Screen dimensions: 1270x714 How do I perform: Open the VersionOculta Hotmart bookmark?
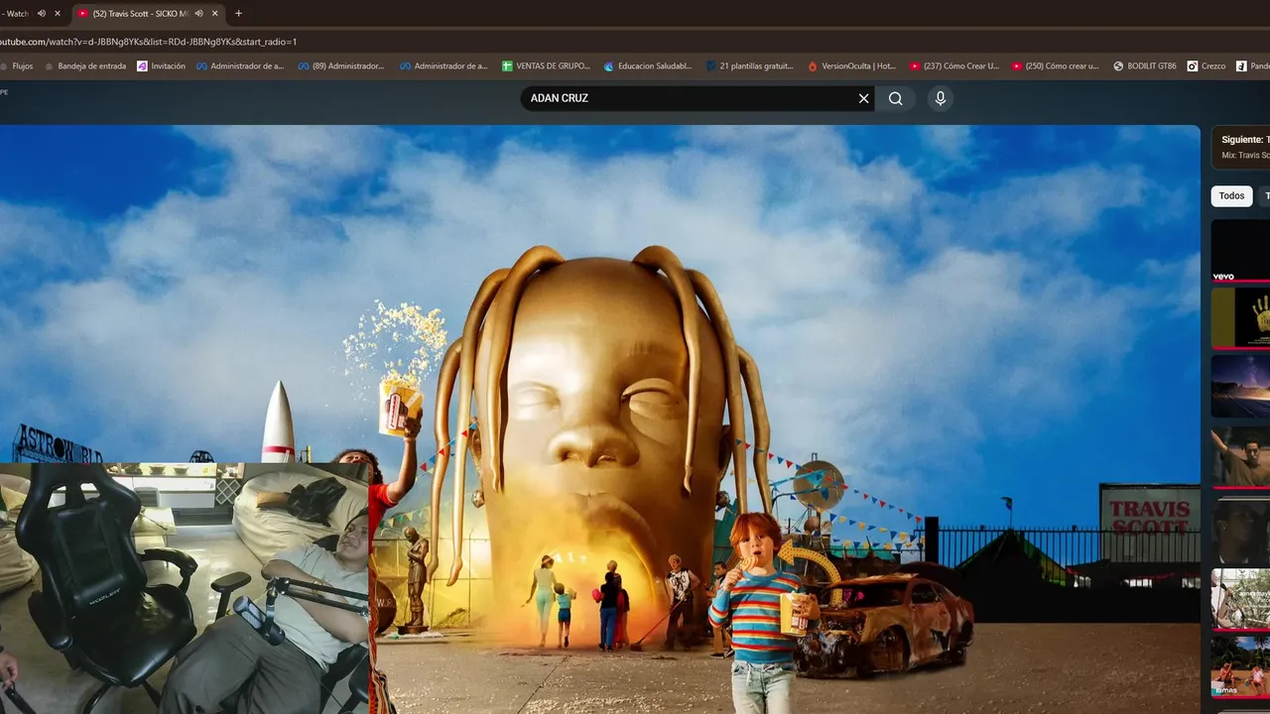click(x=851, y=66)
